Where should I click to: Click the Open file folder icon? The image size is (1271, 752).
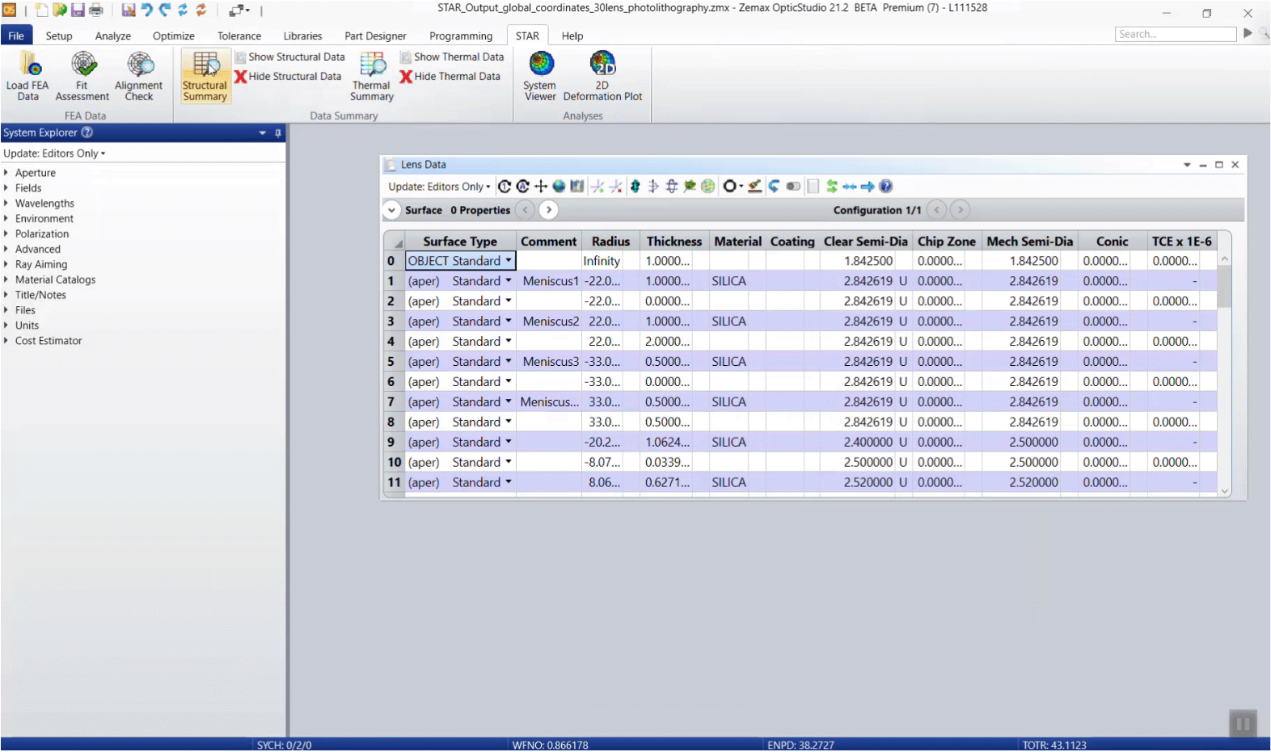click(x=60, y=11)
